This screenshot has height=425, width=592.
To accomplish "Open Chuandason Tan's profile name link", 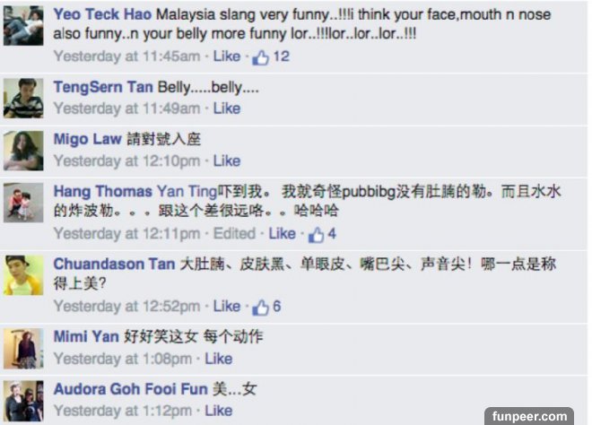I will tap(115, 264).
